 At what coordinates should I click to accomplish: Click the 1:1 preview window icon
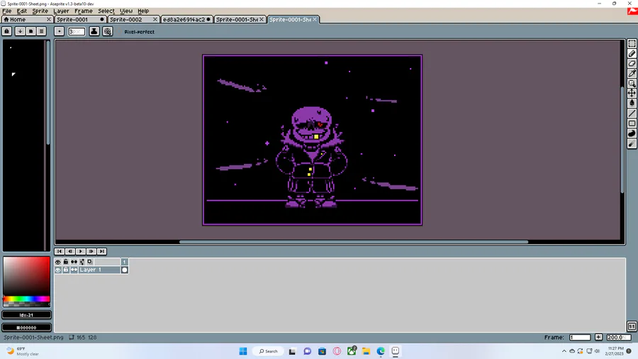pyautogui.click(x=632, y=326)
